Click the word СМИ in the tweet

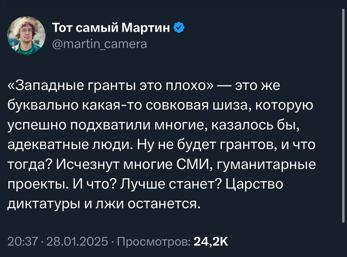tap(195, 165)
